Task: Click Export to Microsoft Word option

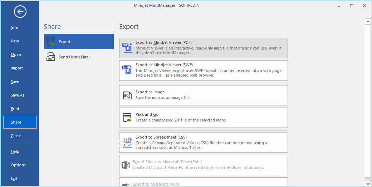Action: pos(203,182)
